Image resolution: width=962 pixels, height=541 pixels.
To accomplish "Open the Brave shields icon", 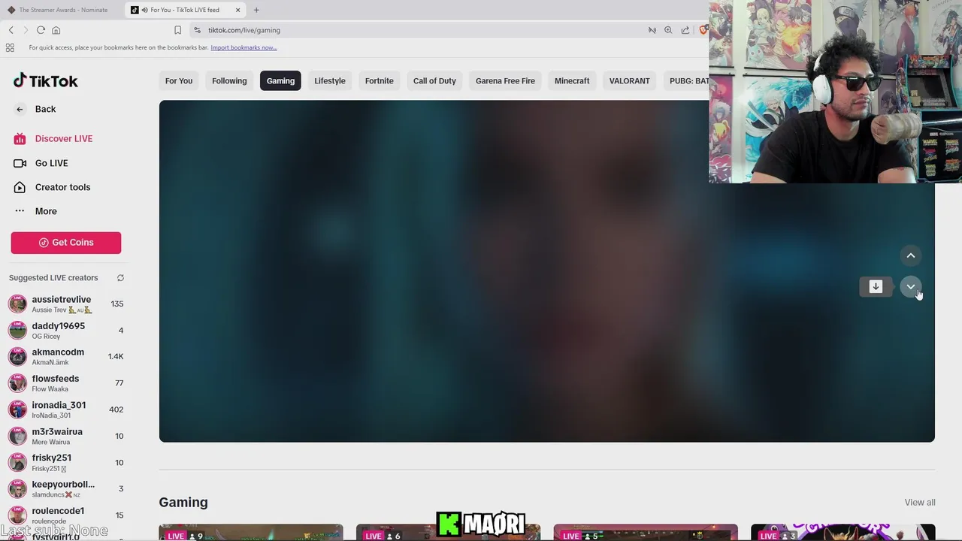I will click(703, 30).
